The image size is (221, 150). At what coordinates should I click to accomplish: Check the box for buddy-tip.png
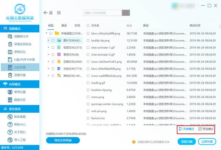click(88, 41)
